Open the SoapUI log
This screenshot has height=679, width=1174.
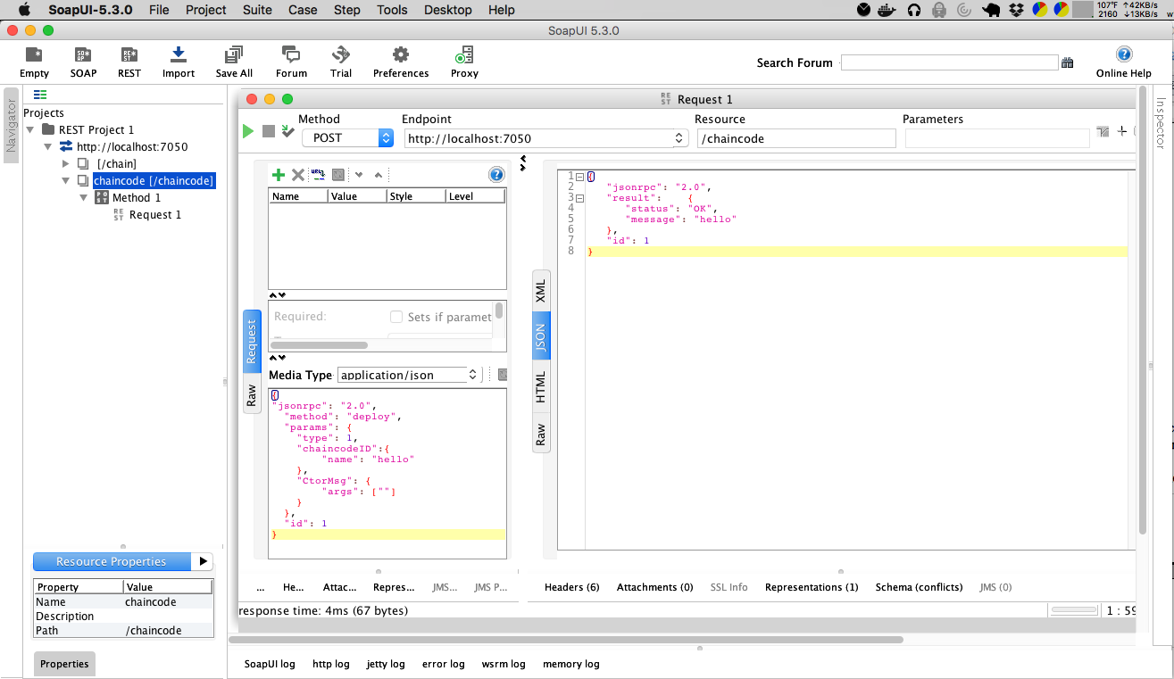click(x=270, y=664)
